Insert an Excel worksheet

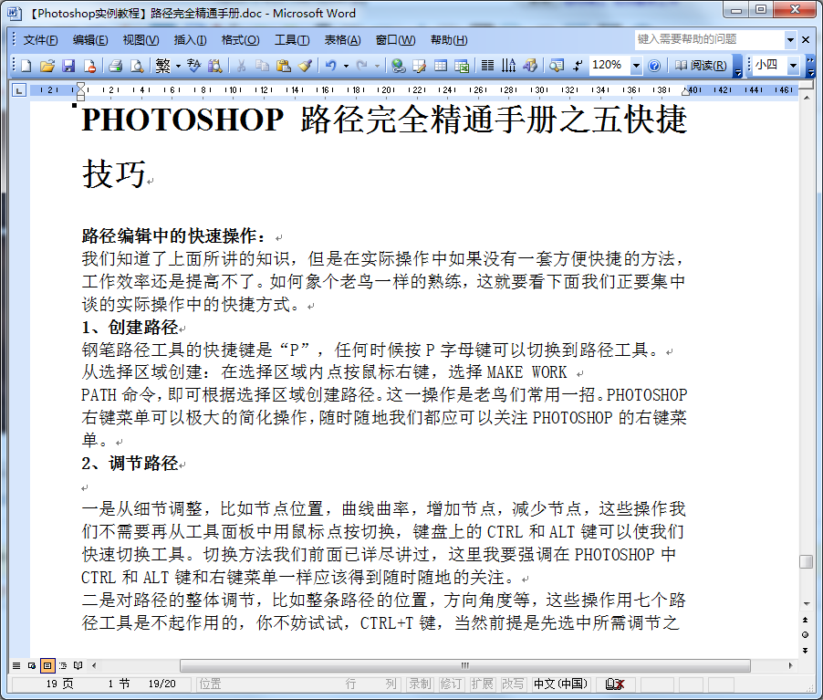pyautogui.click(x=462, y=66)
